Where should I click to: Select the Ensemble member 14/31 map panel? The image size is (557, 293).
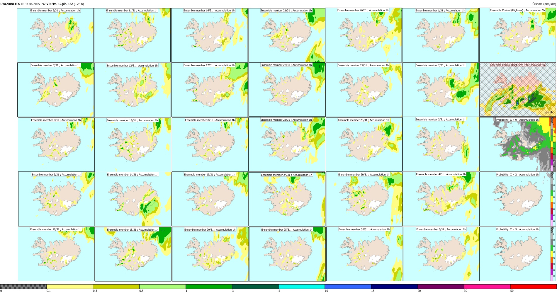[x=133, y=199]
